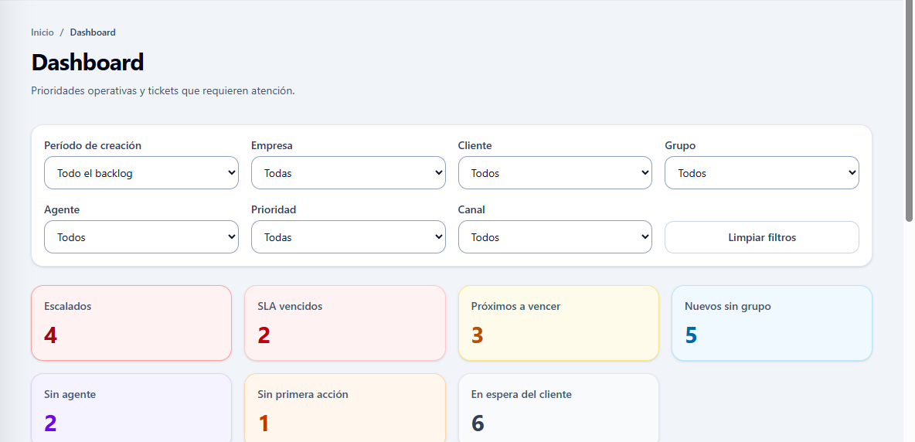Click the Dashboard breadcrumb item

tap(93, 32)
